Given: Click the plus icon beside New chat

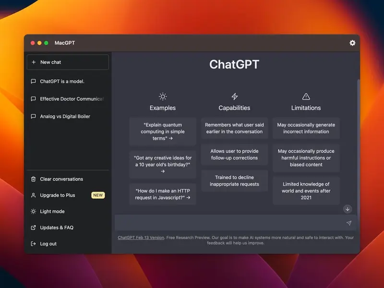Looking at the screenshot, I should (x=34, y=62).
